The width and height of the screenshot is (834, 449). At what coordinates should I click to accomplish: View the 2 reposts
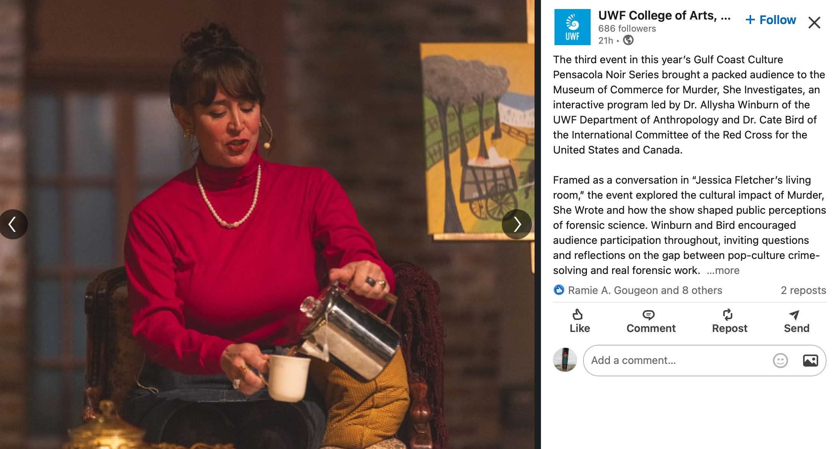pyautogui.click(x=803, y=290)
